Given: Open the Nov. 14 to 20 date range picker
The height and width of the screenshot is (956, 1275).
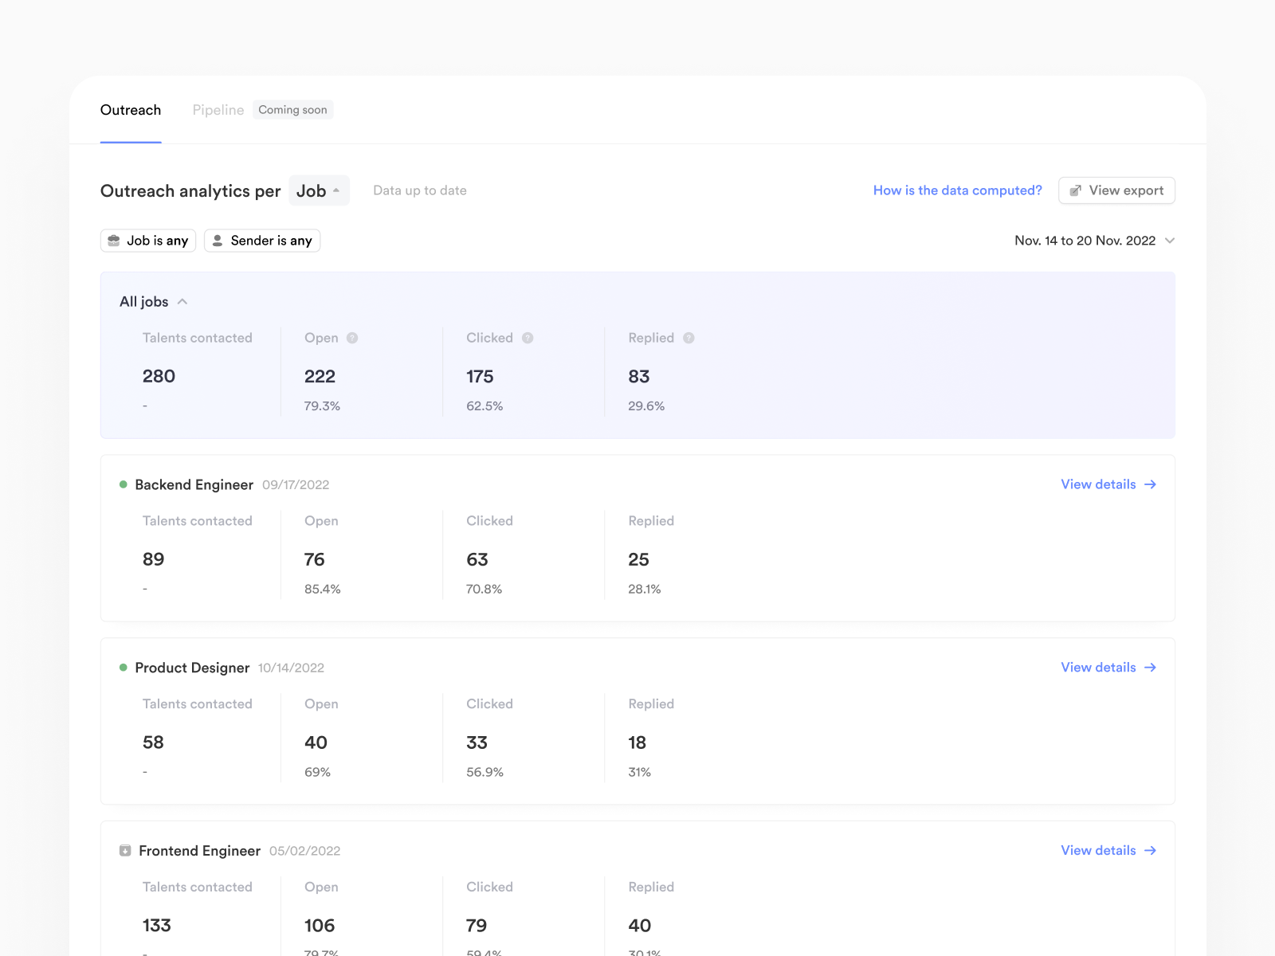Looking at the screenshot, I should [1093, 241].
